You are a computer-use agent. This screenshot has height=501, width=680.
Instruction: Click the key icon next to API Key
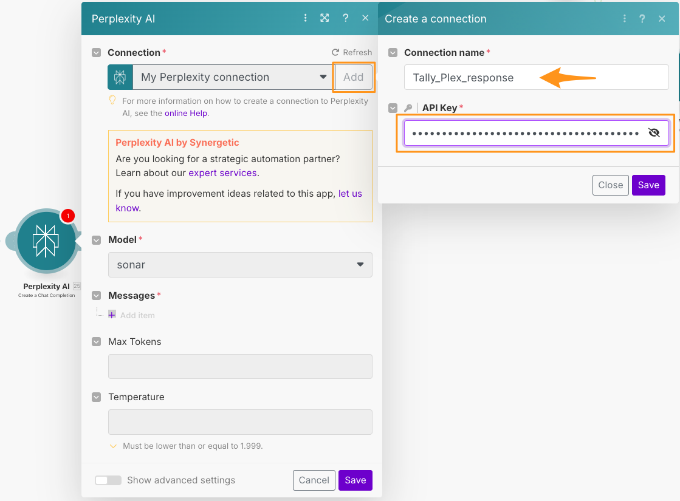tap(408, 108)
